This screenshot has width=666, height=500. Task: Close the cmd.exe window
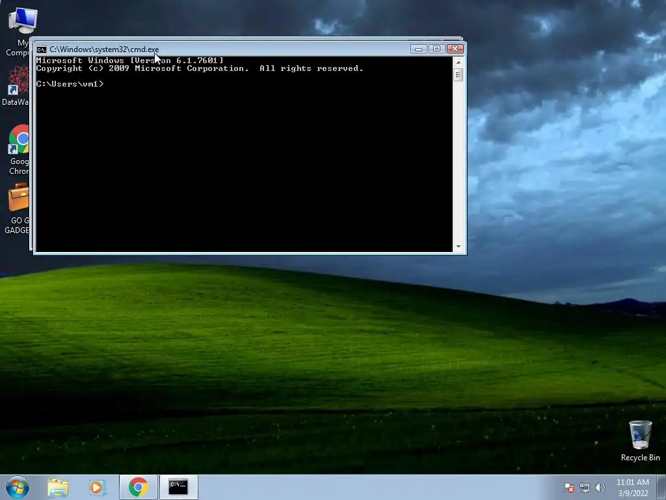click(x=455, y=49)
